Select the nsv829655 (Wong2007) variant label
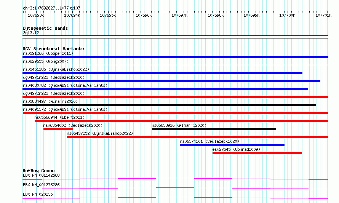Viewport: 339px width, 203px height. (46, 61)
